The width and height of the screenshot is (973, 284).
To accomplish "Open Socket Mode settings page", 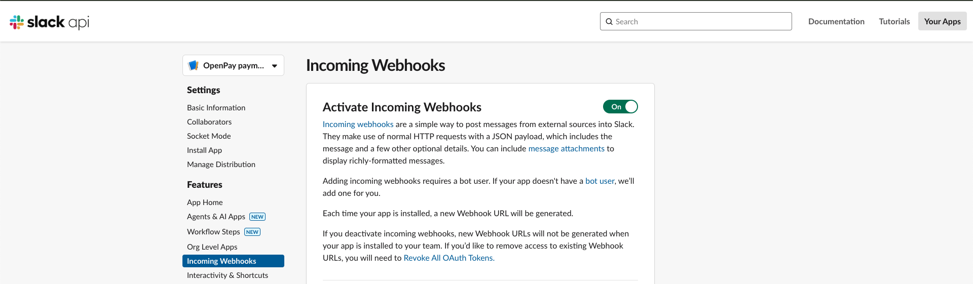I will point(209,136).
